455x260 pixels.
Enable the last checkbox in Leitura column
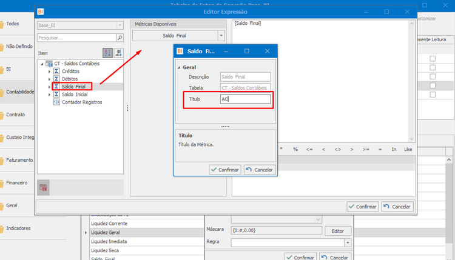pyautogui.click(x=433, y=95)
